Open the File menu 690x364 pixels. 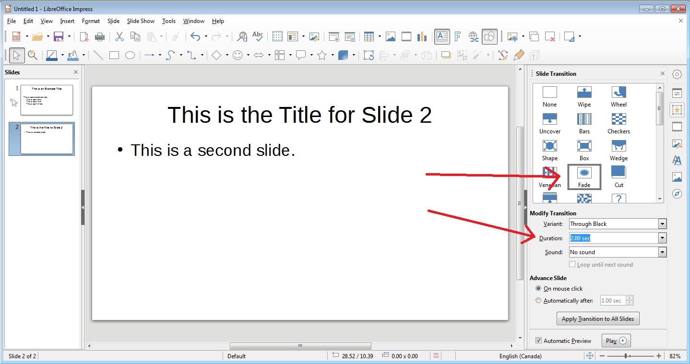12,21
